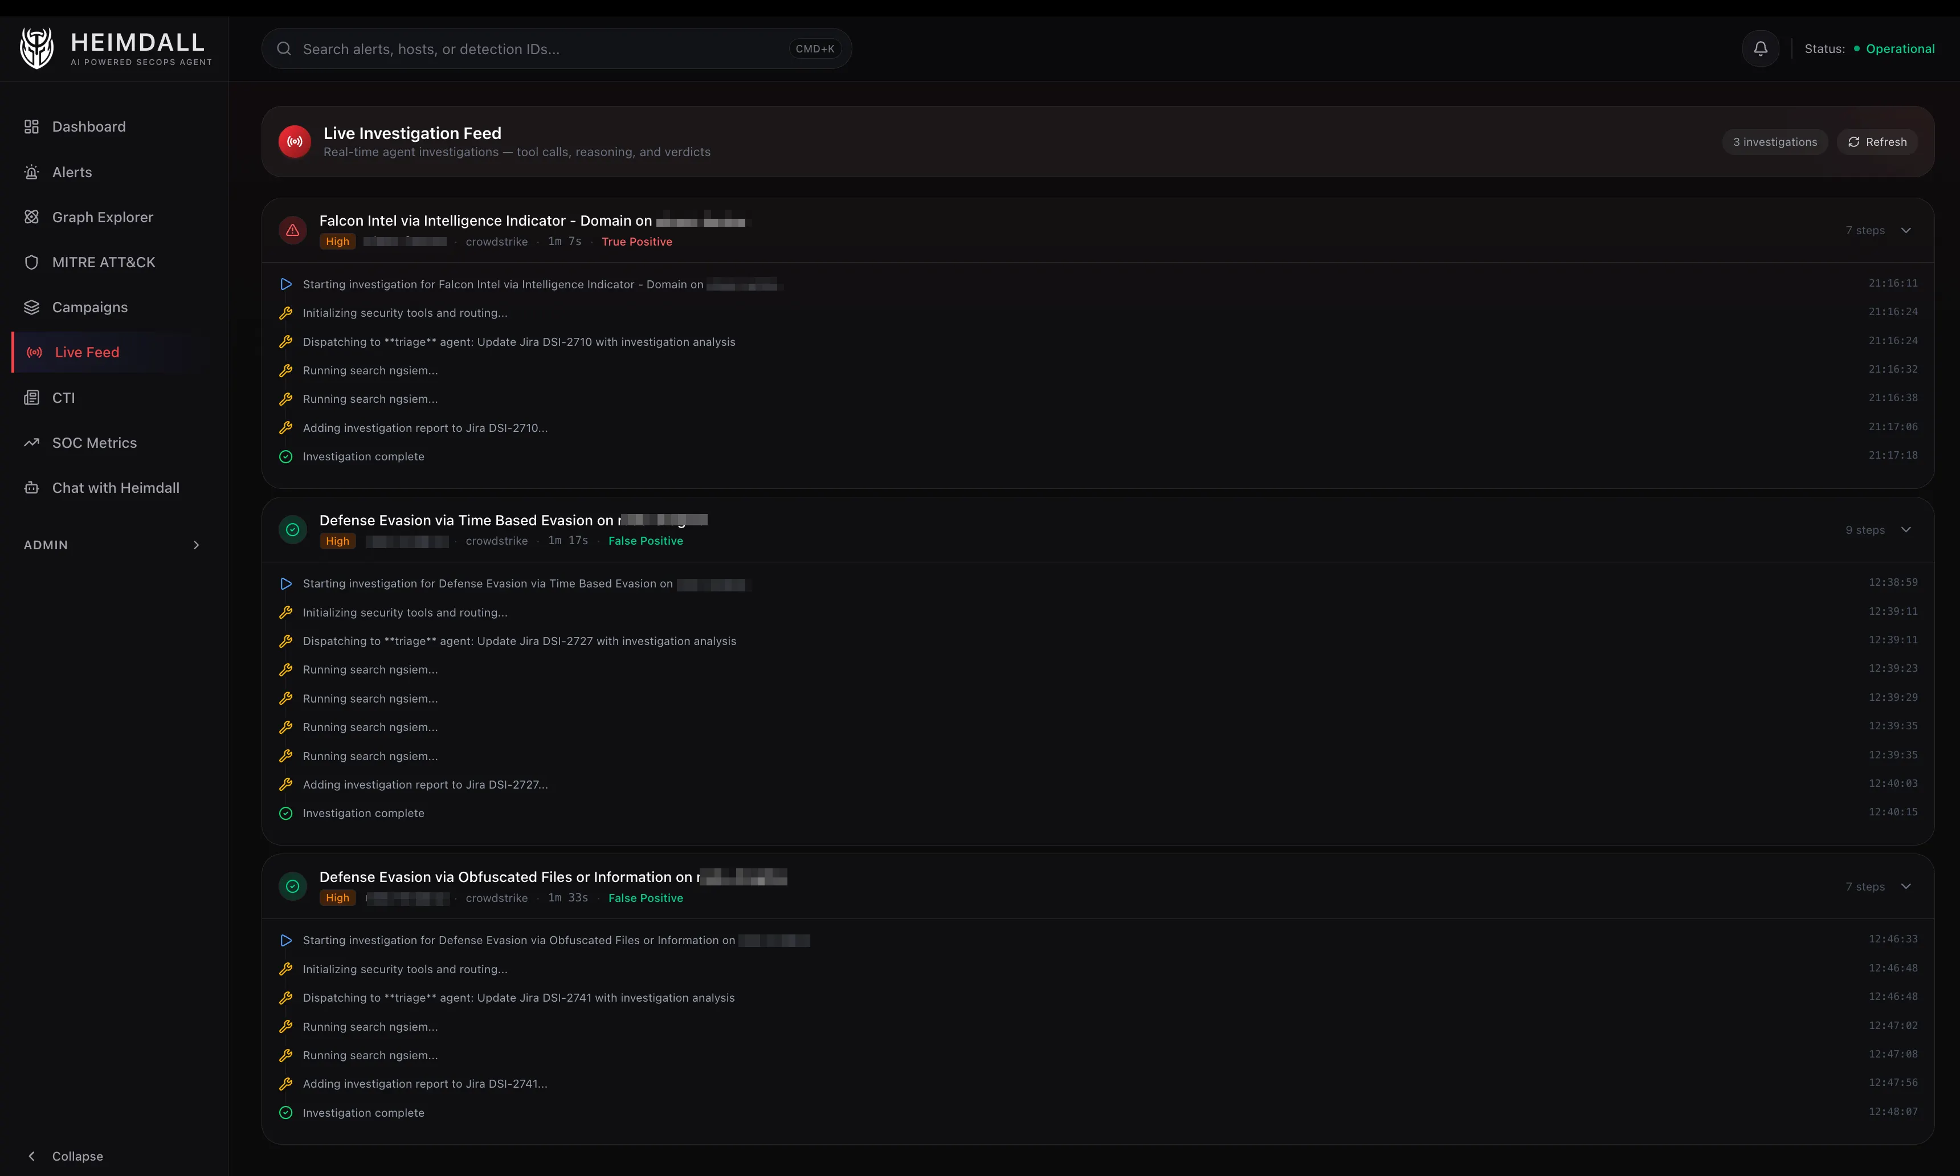Image resolution: width=1960 pixels, height=1176 pixels.
Task: Click the Live Investigation Feed broadcast icon
Action: tap(294, 141)
